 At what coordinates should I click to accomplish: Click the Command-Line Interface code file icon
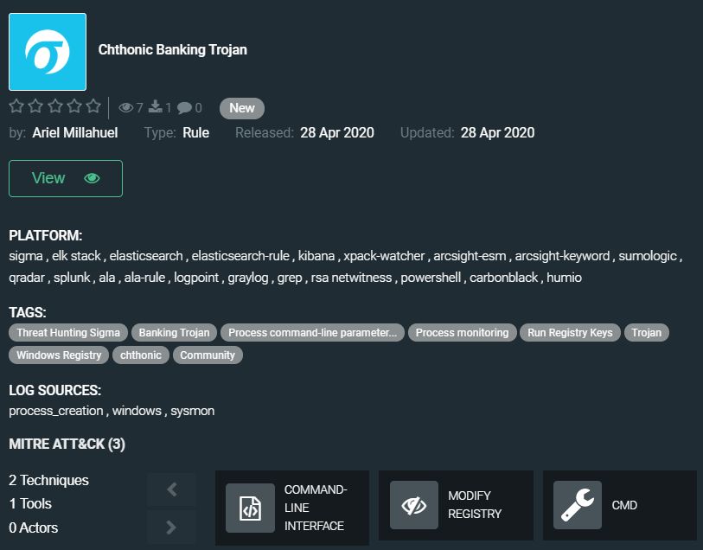(250, 508)
